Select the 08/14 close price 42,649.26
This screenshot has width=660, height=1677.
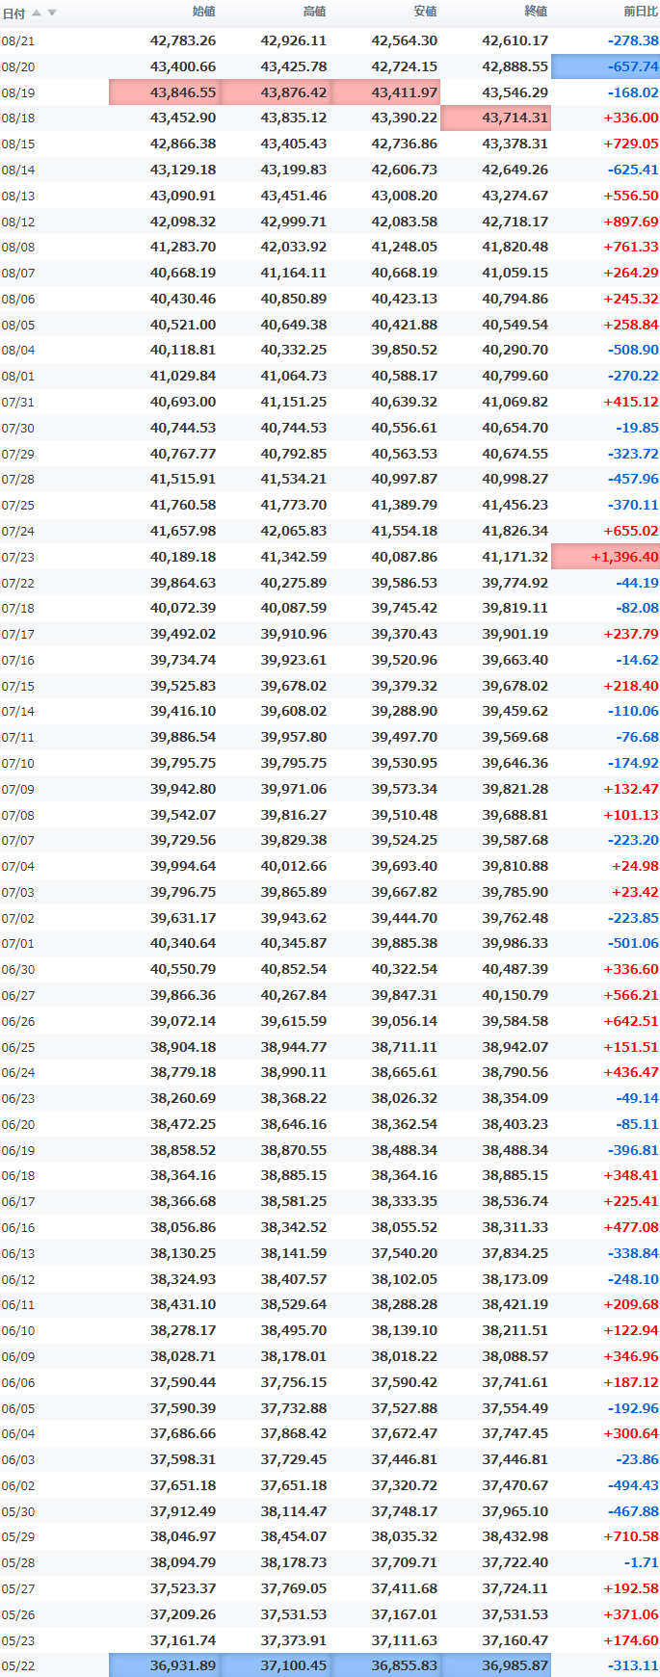click(515, 170)
